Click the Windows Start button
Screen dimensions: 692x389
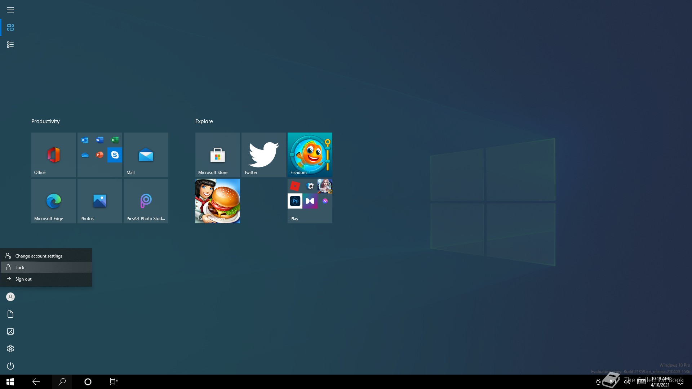point(10,382)
